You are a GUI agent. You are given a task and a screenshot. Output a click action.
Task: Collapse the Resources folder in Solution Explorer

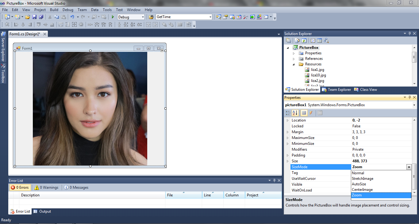pyautogui.click(x=294, y=64)
